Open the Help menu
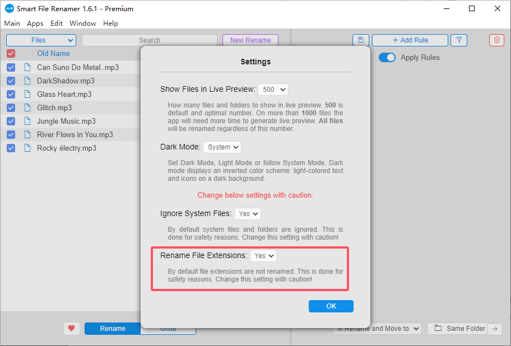Image resolution: width=511 pixels, height=346 pixels. tap(110, 24)
